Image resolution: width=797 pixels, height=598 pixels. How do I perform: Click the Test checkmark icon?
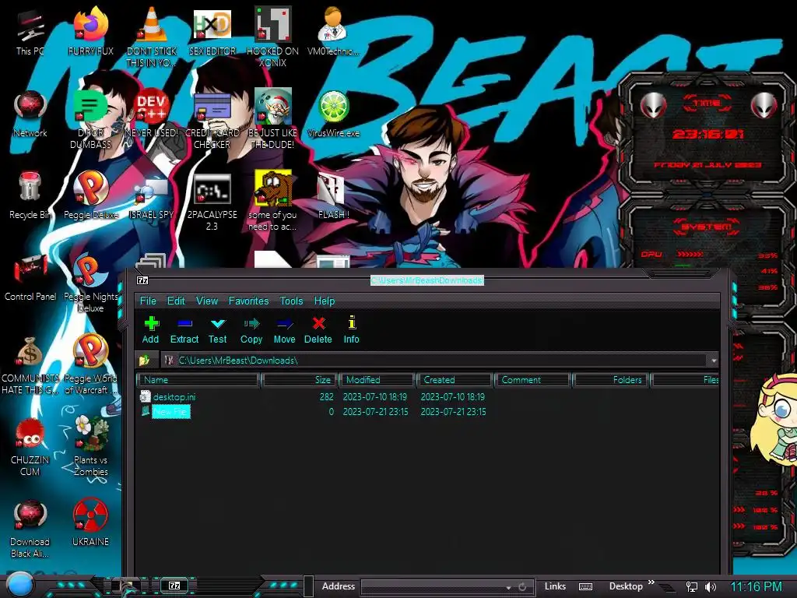pyautogui.click(x=218, y=324)
